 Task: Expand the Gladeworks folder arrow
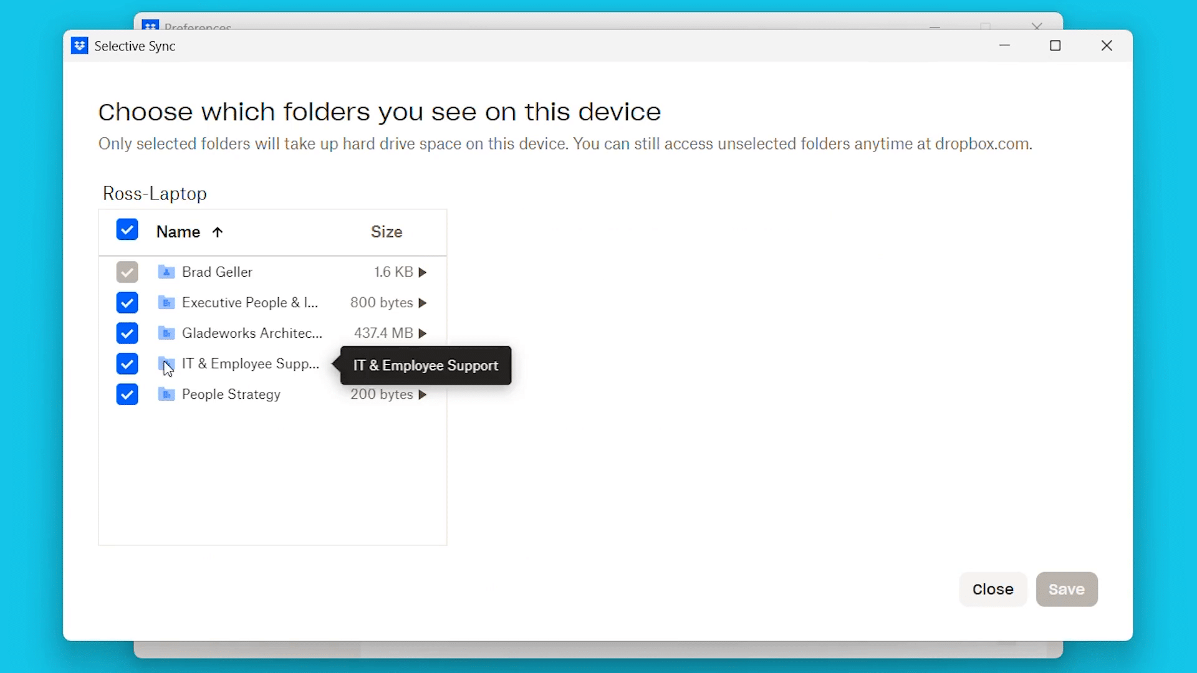pos(423,333)
